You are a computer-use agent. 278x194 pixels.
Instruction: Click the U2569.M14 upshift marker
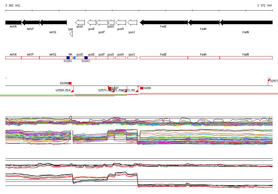point(72,91)
